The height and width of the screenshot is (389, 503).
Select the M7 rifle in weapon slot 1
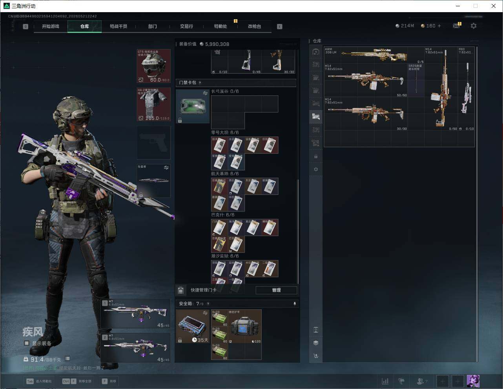pos(136,314)
